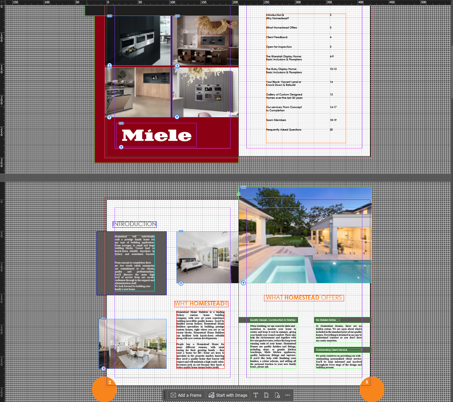Select the INTRODUCTION heading text frame
This screenshot has width=453, height=402.
(134, 224)
